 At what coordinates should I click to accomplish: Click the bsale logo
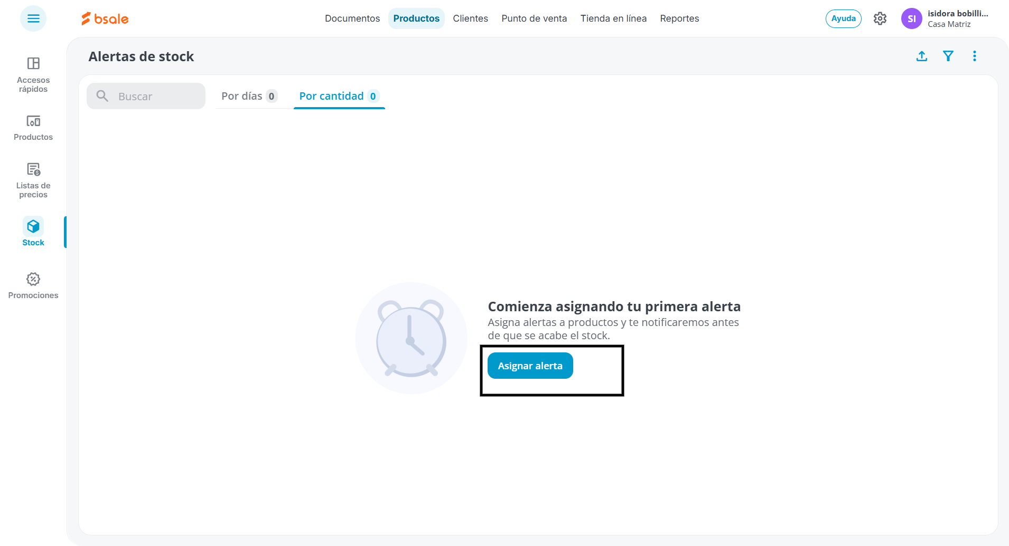pyautogui.click(x=105, y=18)
